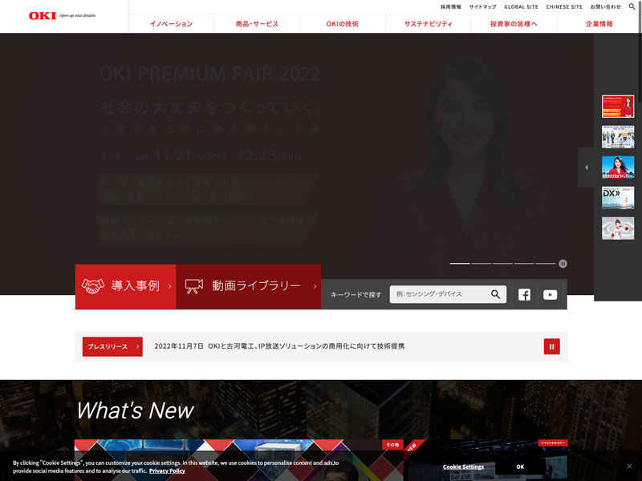Open the 動画ライブラリー button
This screenshot has height=481, width=642.
coord(249,286)
